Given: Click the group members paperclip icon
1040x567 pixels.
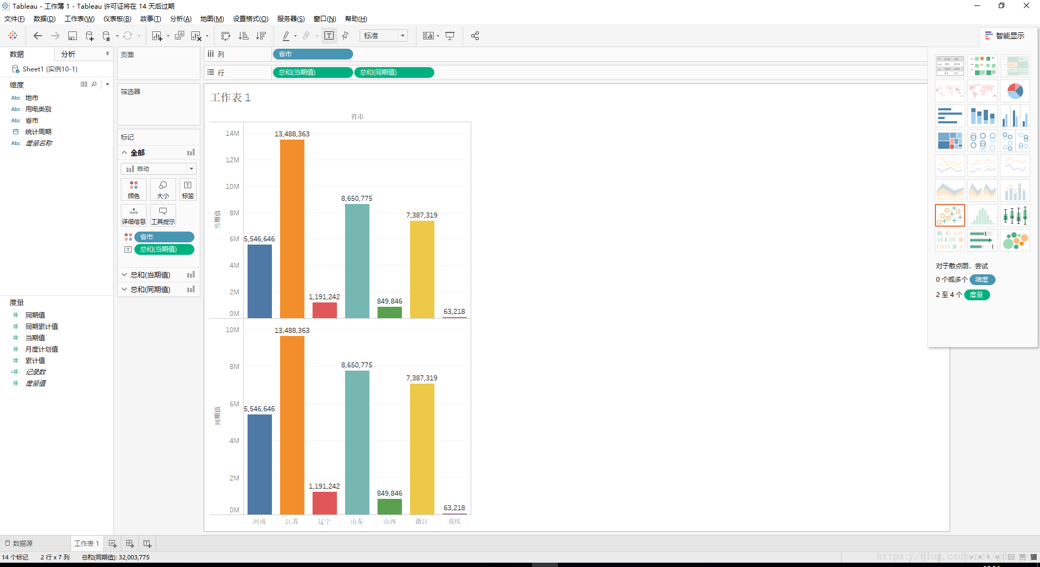Looking at the screenshot, I should tap(306, 36).
